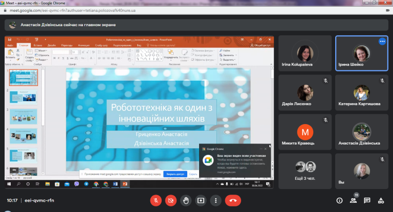Click the Ещё 3 чел. participants tile
The width and height of the screenshot is (393, 212).
pyautogui.click(x=305, y=171)
